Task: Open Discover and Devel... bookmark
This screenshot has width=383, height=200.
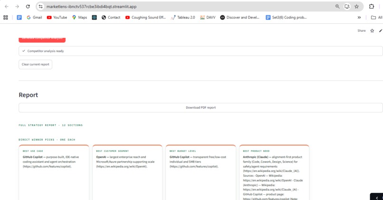Action: click(x=239, y=17)
